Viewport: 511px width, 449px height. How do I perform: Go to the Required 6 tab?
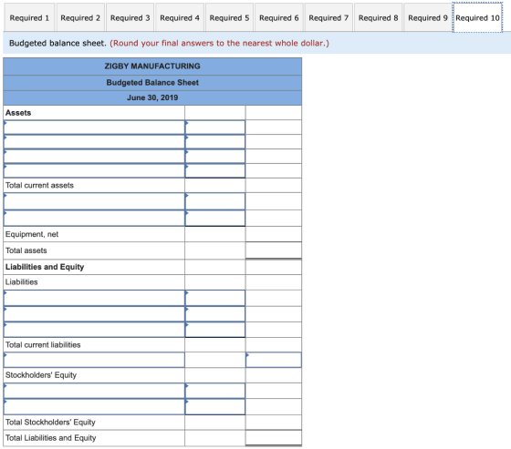pyautogui.click(x=279, y=17)
